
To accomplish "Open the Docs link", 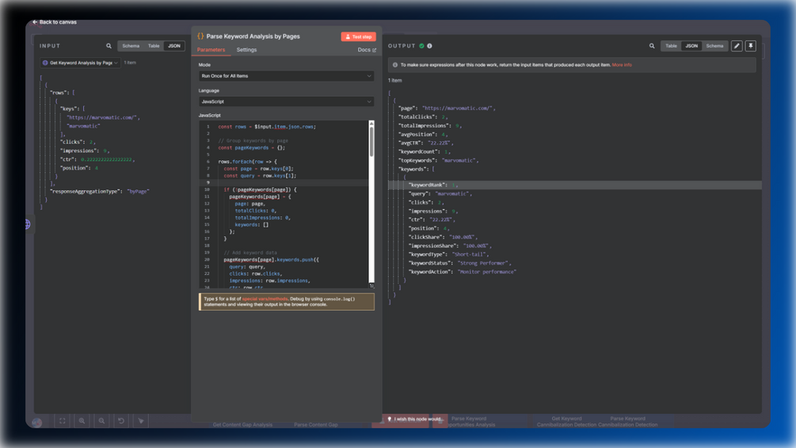I will click(x=367, y=50).
